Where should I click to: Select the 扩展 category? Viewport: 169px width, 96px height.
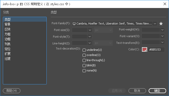(x=25, y=54)
